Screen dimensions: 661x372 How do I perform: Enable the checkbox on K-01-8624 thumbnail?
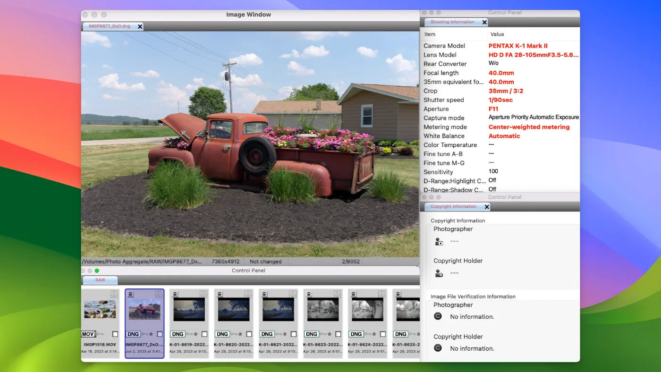(382, 334)
